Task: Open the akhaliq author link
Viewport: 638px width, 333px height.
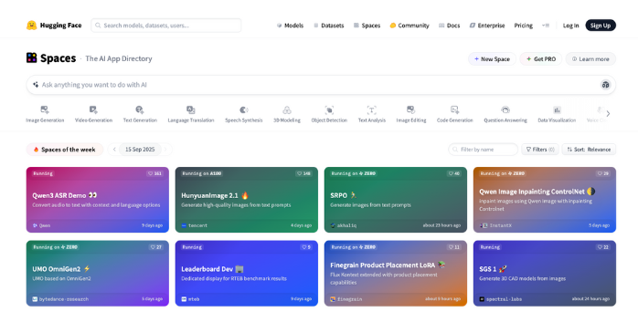Action: (x=344, y=225)
